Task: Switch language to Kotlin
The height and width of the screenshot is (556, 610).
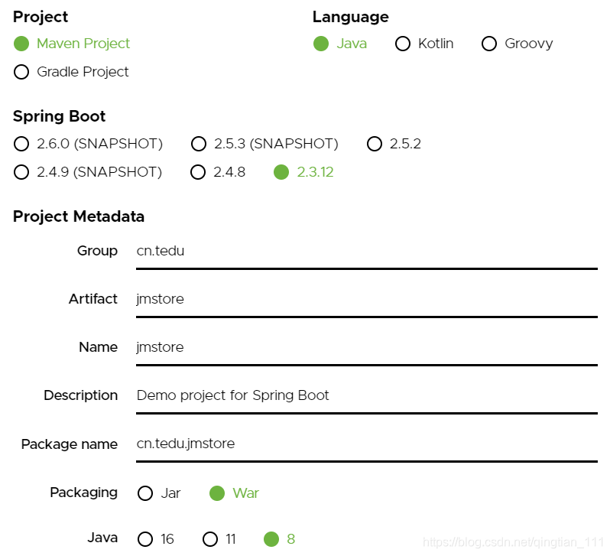Action: pyautogui.click(x=403, y=44)
